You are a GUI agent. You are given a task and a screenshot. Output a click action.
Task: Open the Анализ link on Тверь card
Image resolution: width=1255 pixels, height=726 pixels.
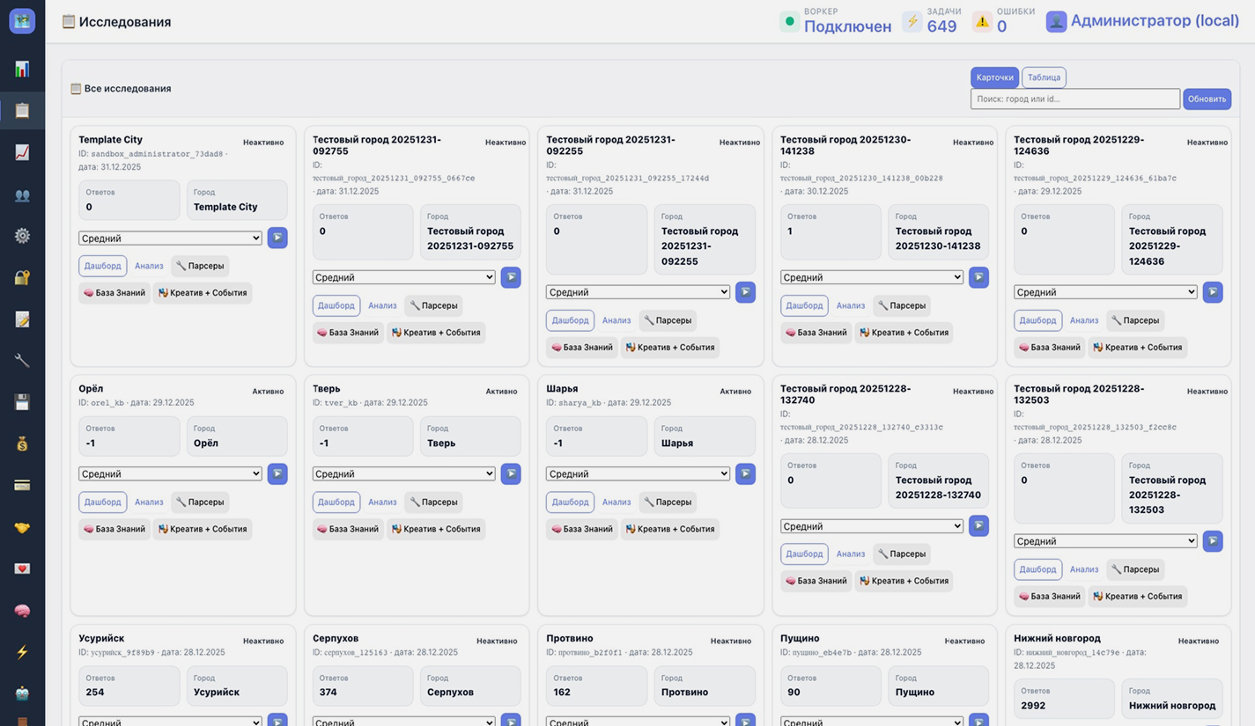click(x=382, y=502)
